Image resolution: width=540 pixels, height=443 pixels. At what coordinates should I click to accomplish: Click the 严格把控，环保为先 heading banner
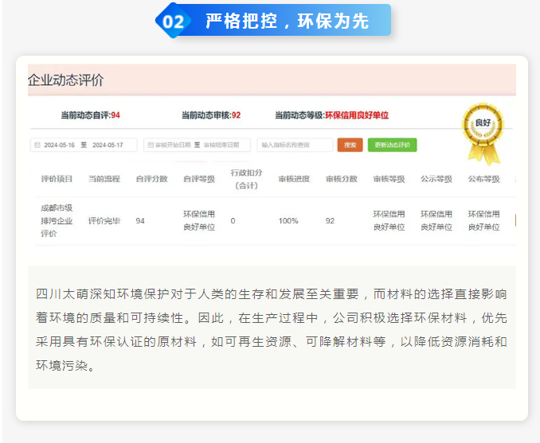pyautogui.click(x=288, y=21)
